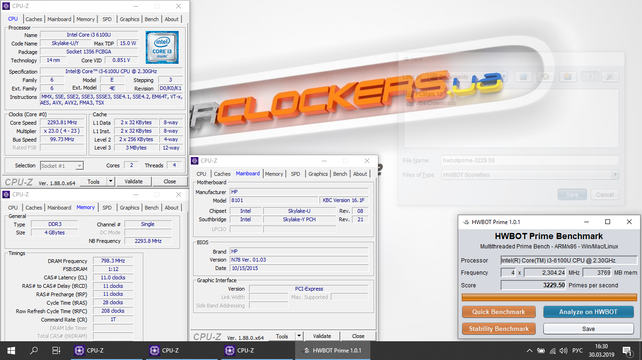The width and height of the screenshot is (642, 360).
Task: Activate the HWBOT Prime 1.0.1 taskbar button
Action: (332, 350)
